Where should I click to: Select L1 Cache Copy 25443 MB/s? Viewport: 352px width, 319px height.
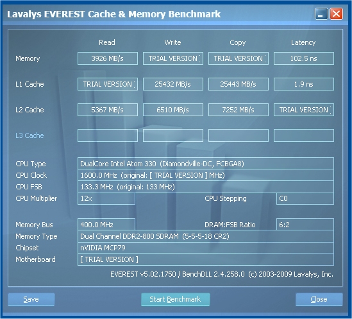pyautogui.click(x=239, y=84)
